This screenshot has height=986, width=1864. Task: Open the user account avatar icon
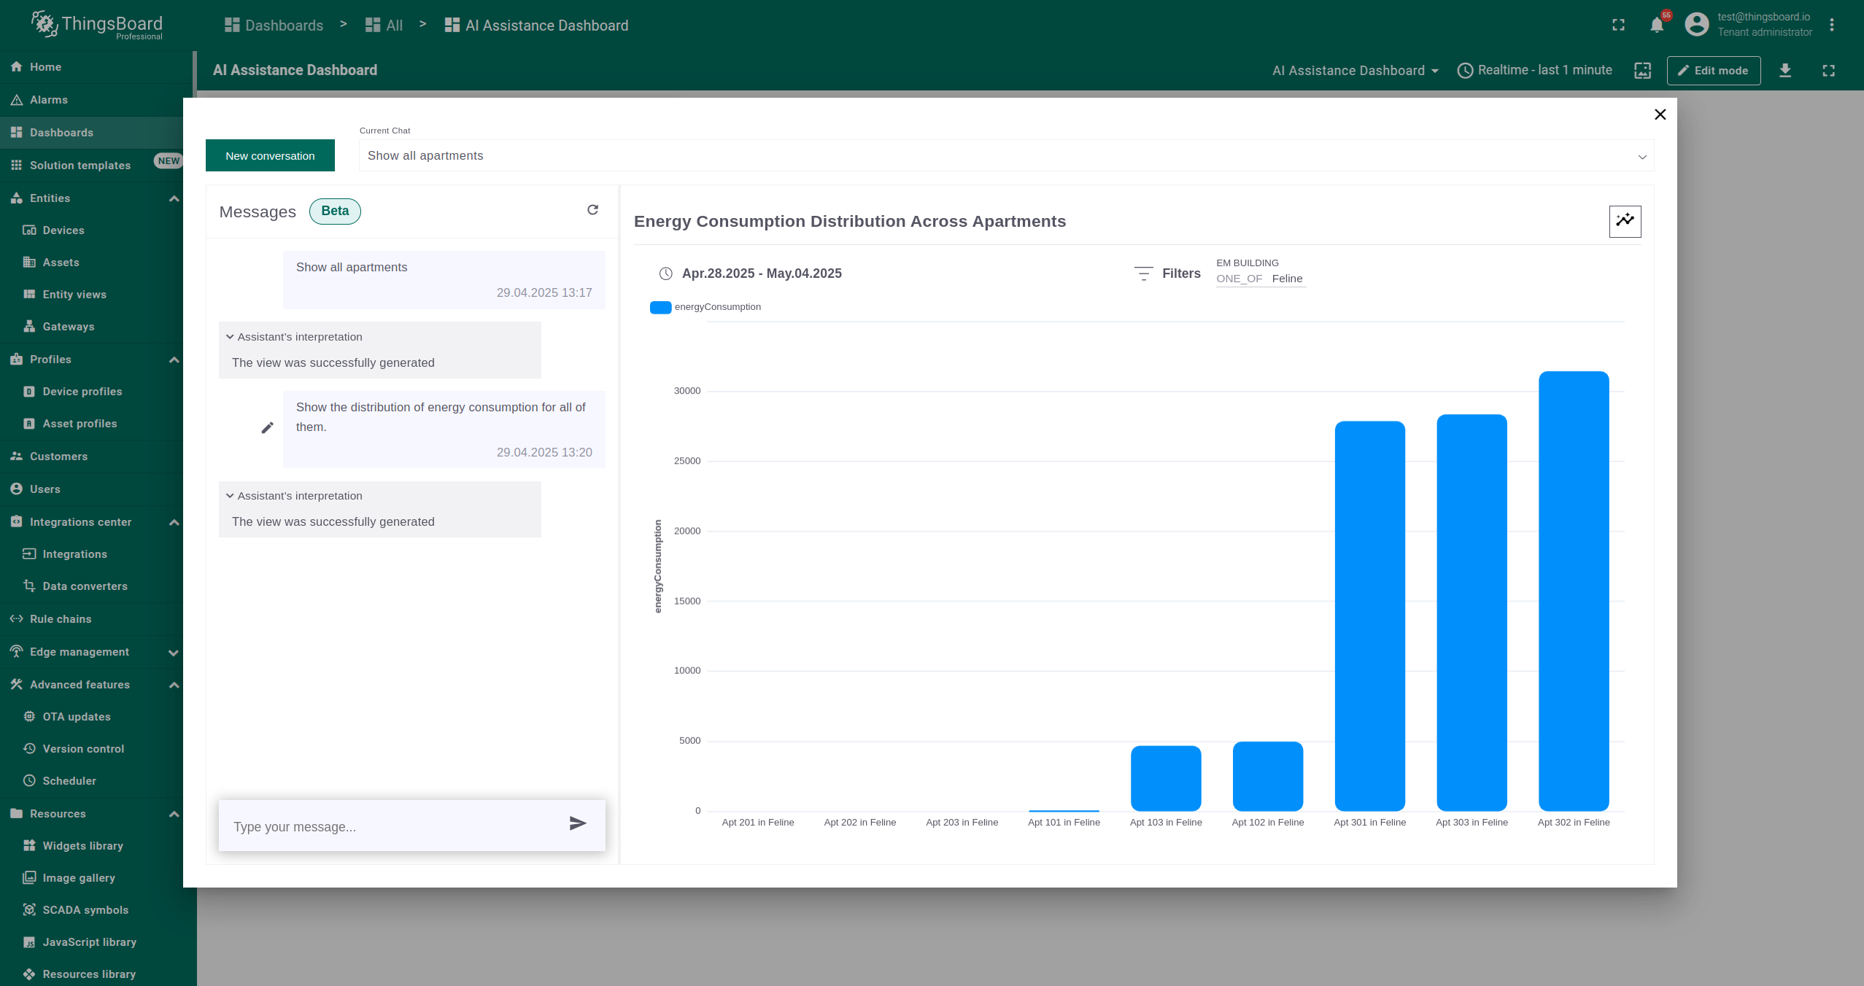point(1696,25)
